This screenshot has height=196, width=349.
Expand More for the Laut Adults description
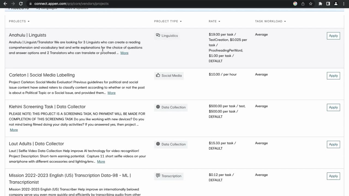point(101,161)
